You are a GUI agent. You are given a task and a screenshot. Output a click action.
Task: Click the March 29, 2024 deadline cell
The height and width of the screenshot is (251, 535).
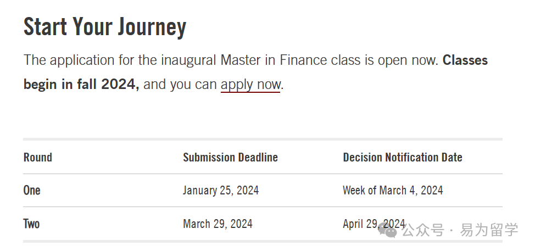(x=218, y=224)
